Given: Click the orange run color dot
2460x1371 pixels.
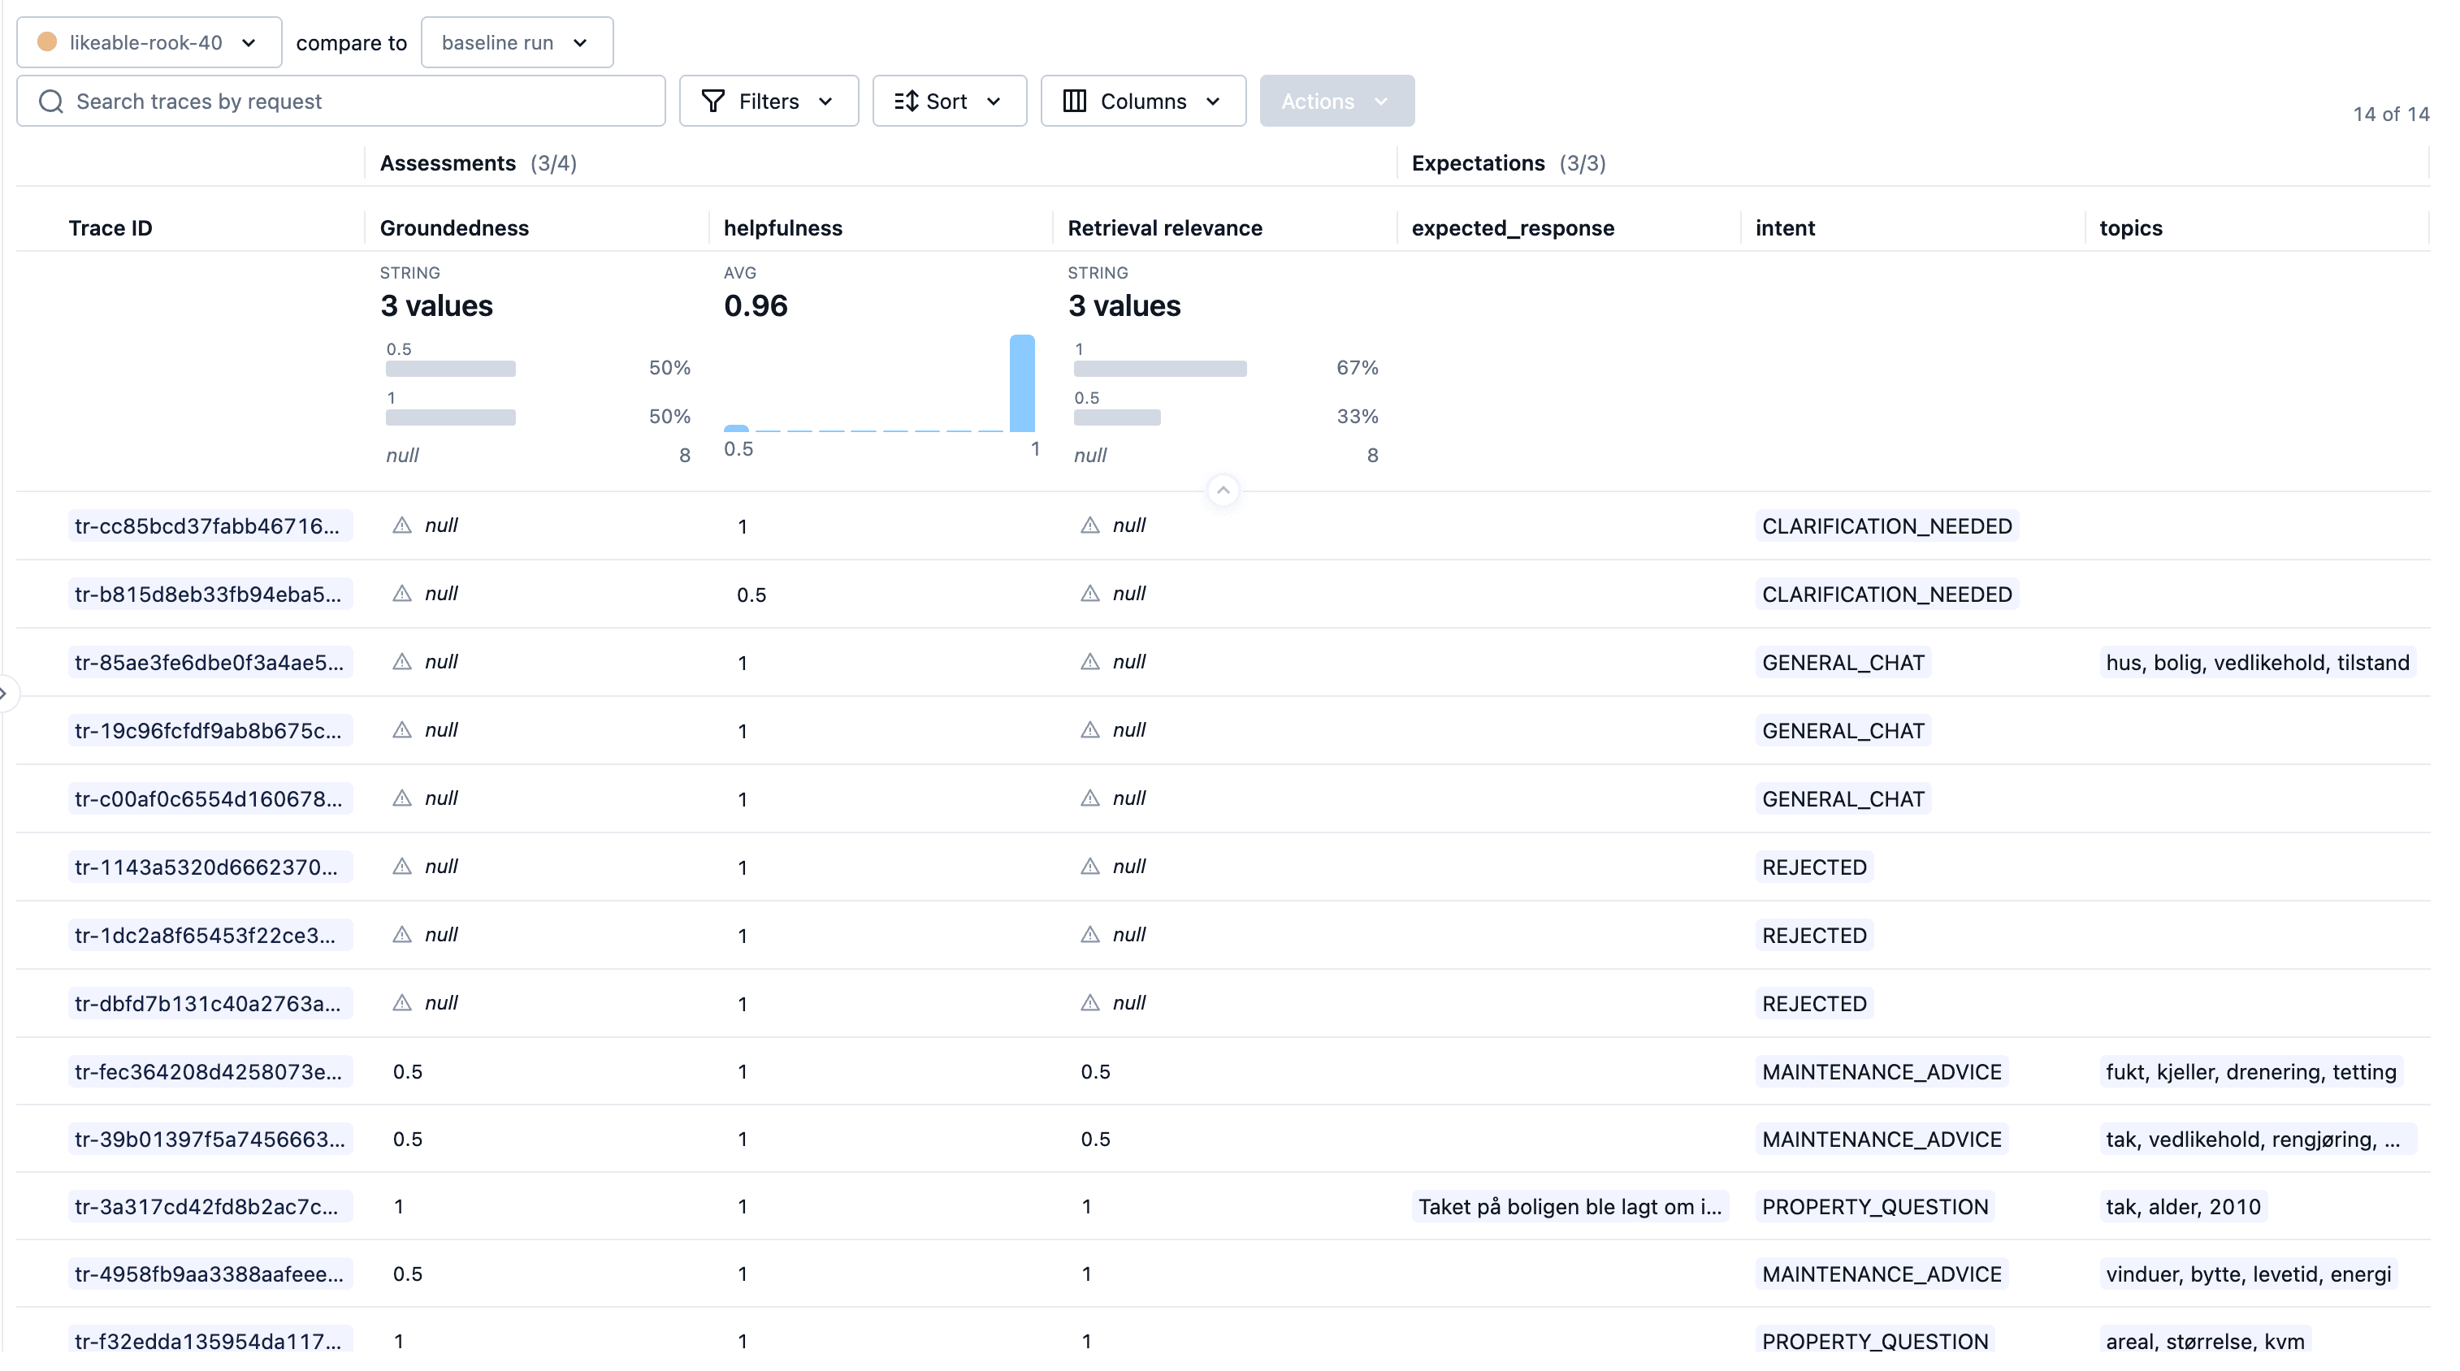Looking at the screenshot, I should pyautogui.click(x=47, y=42).
